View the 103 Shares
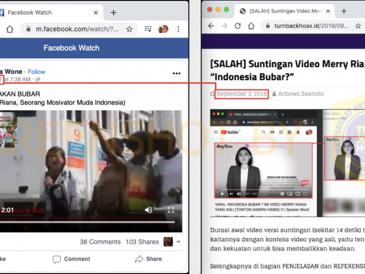 pyautogui.click(x=142, y=242)
